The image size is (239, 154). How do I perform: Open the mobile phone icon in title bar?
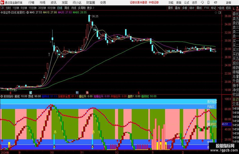click(208, 3)
